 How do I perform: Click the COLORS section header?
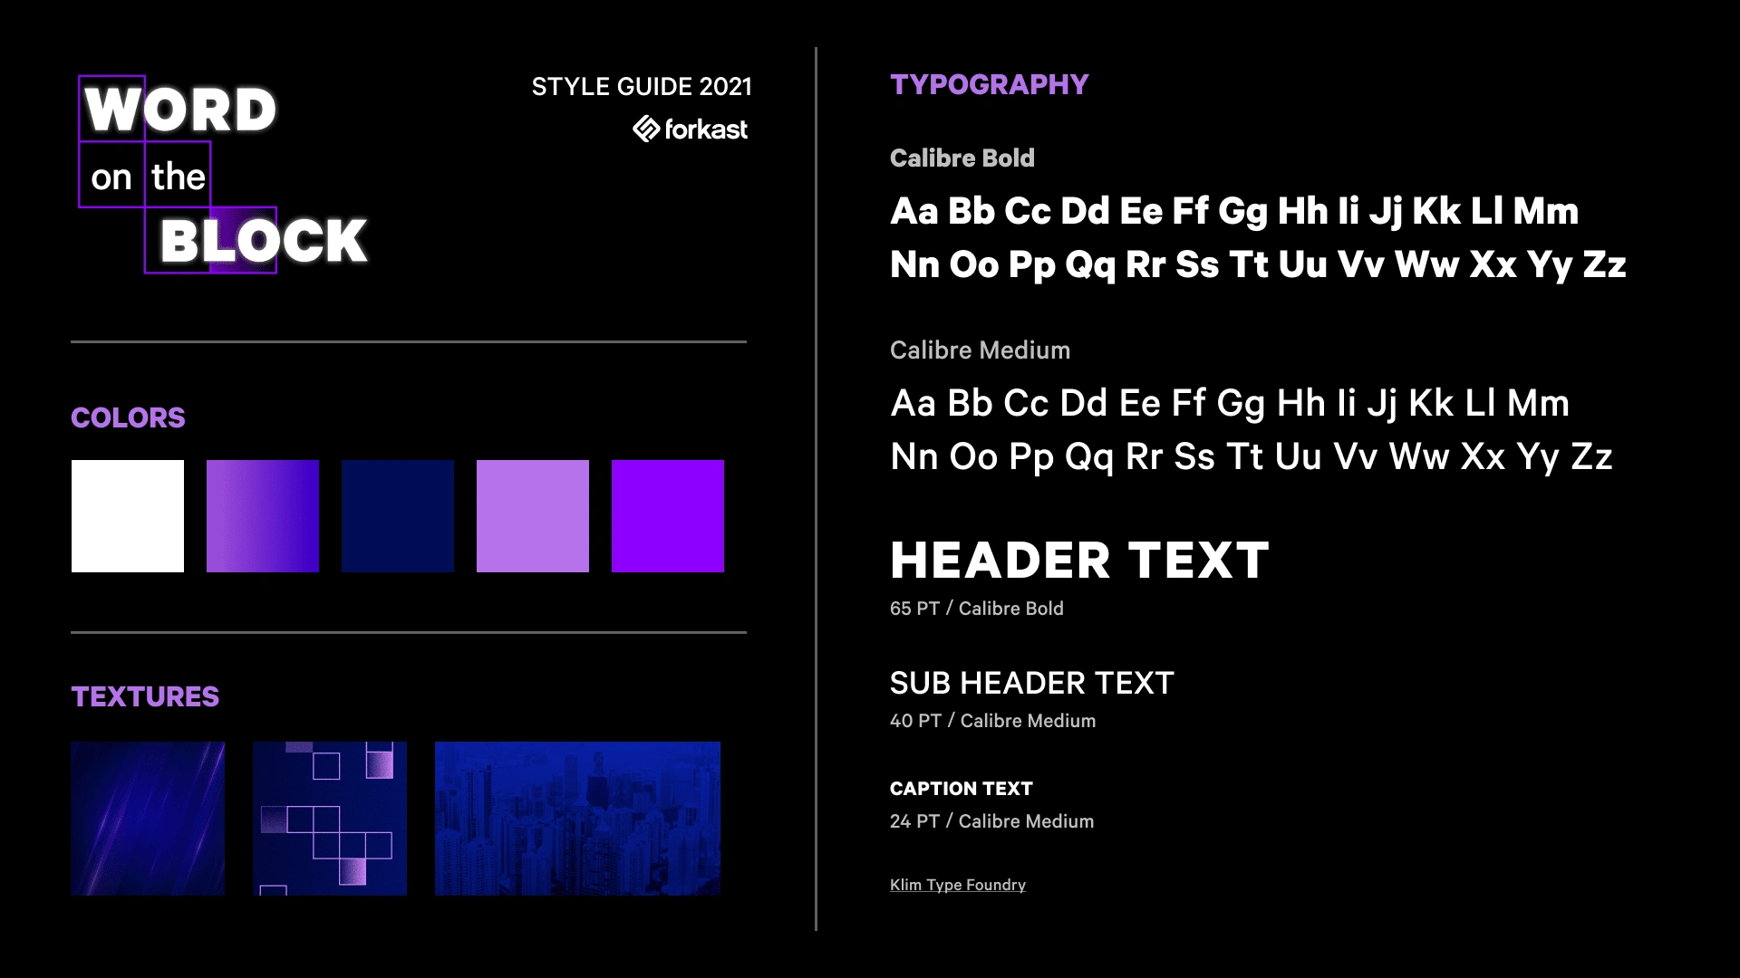128,417
